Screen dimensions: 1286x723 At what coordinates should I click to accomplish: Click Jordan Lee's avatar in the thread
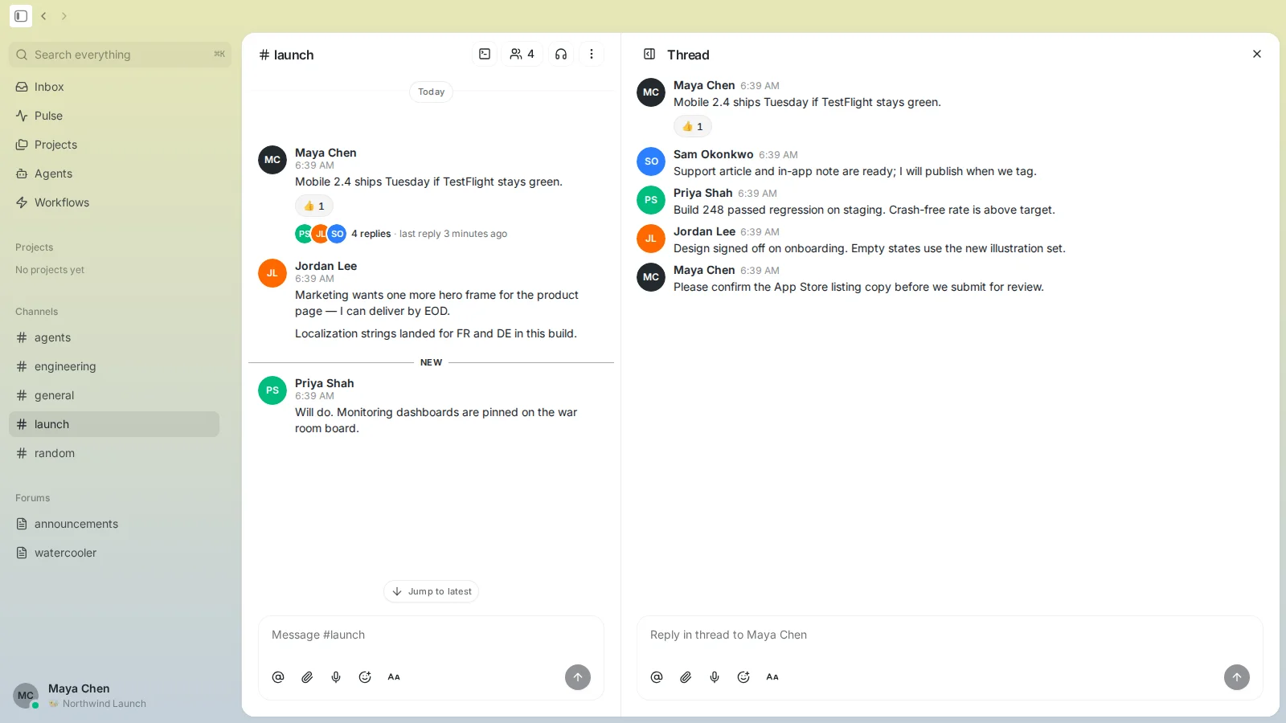tap(651, 239)
